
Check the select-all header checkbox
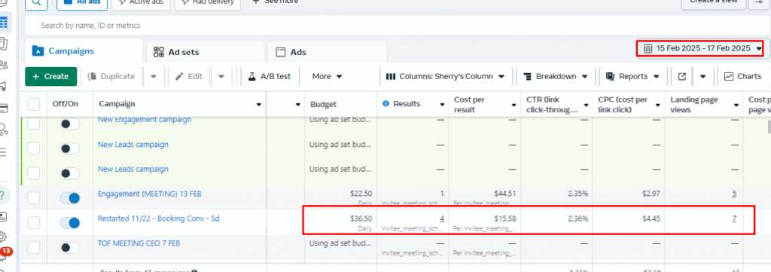pyautogui.click(x=33, y=104)
